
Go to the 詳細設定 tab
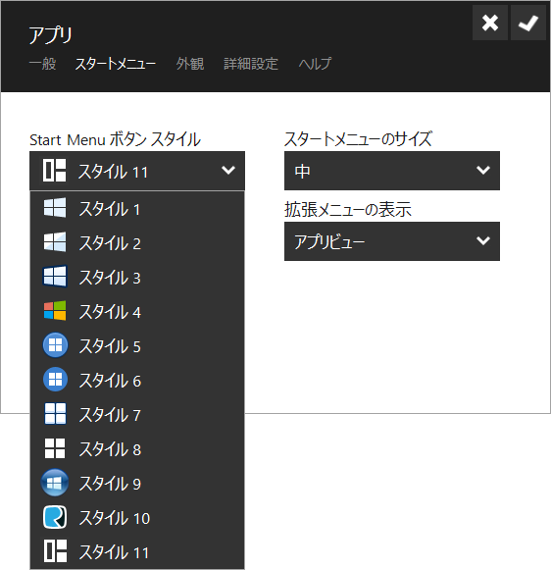point(251,64)
